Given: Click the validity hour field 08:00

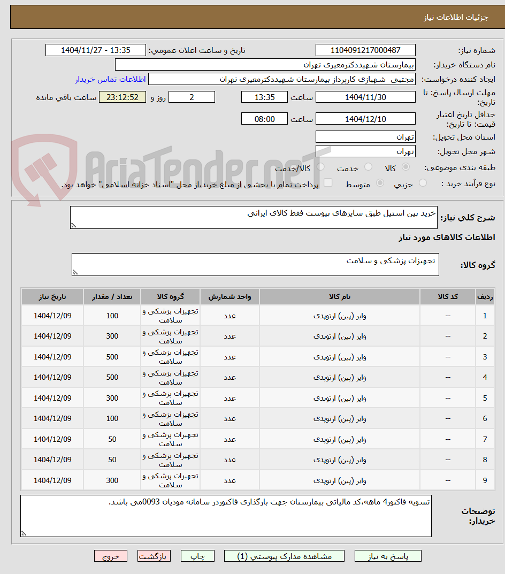Looking at the screenshot, I should [264, 119].
